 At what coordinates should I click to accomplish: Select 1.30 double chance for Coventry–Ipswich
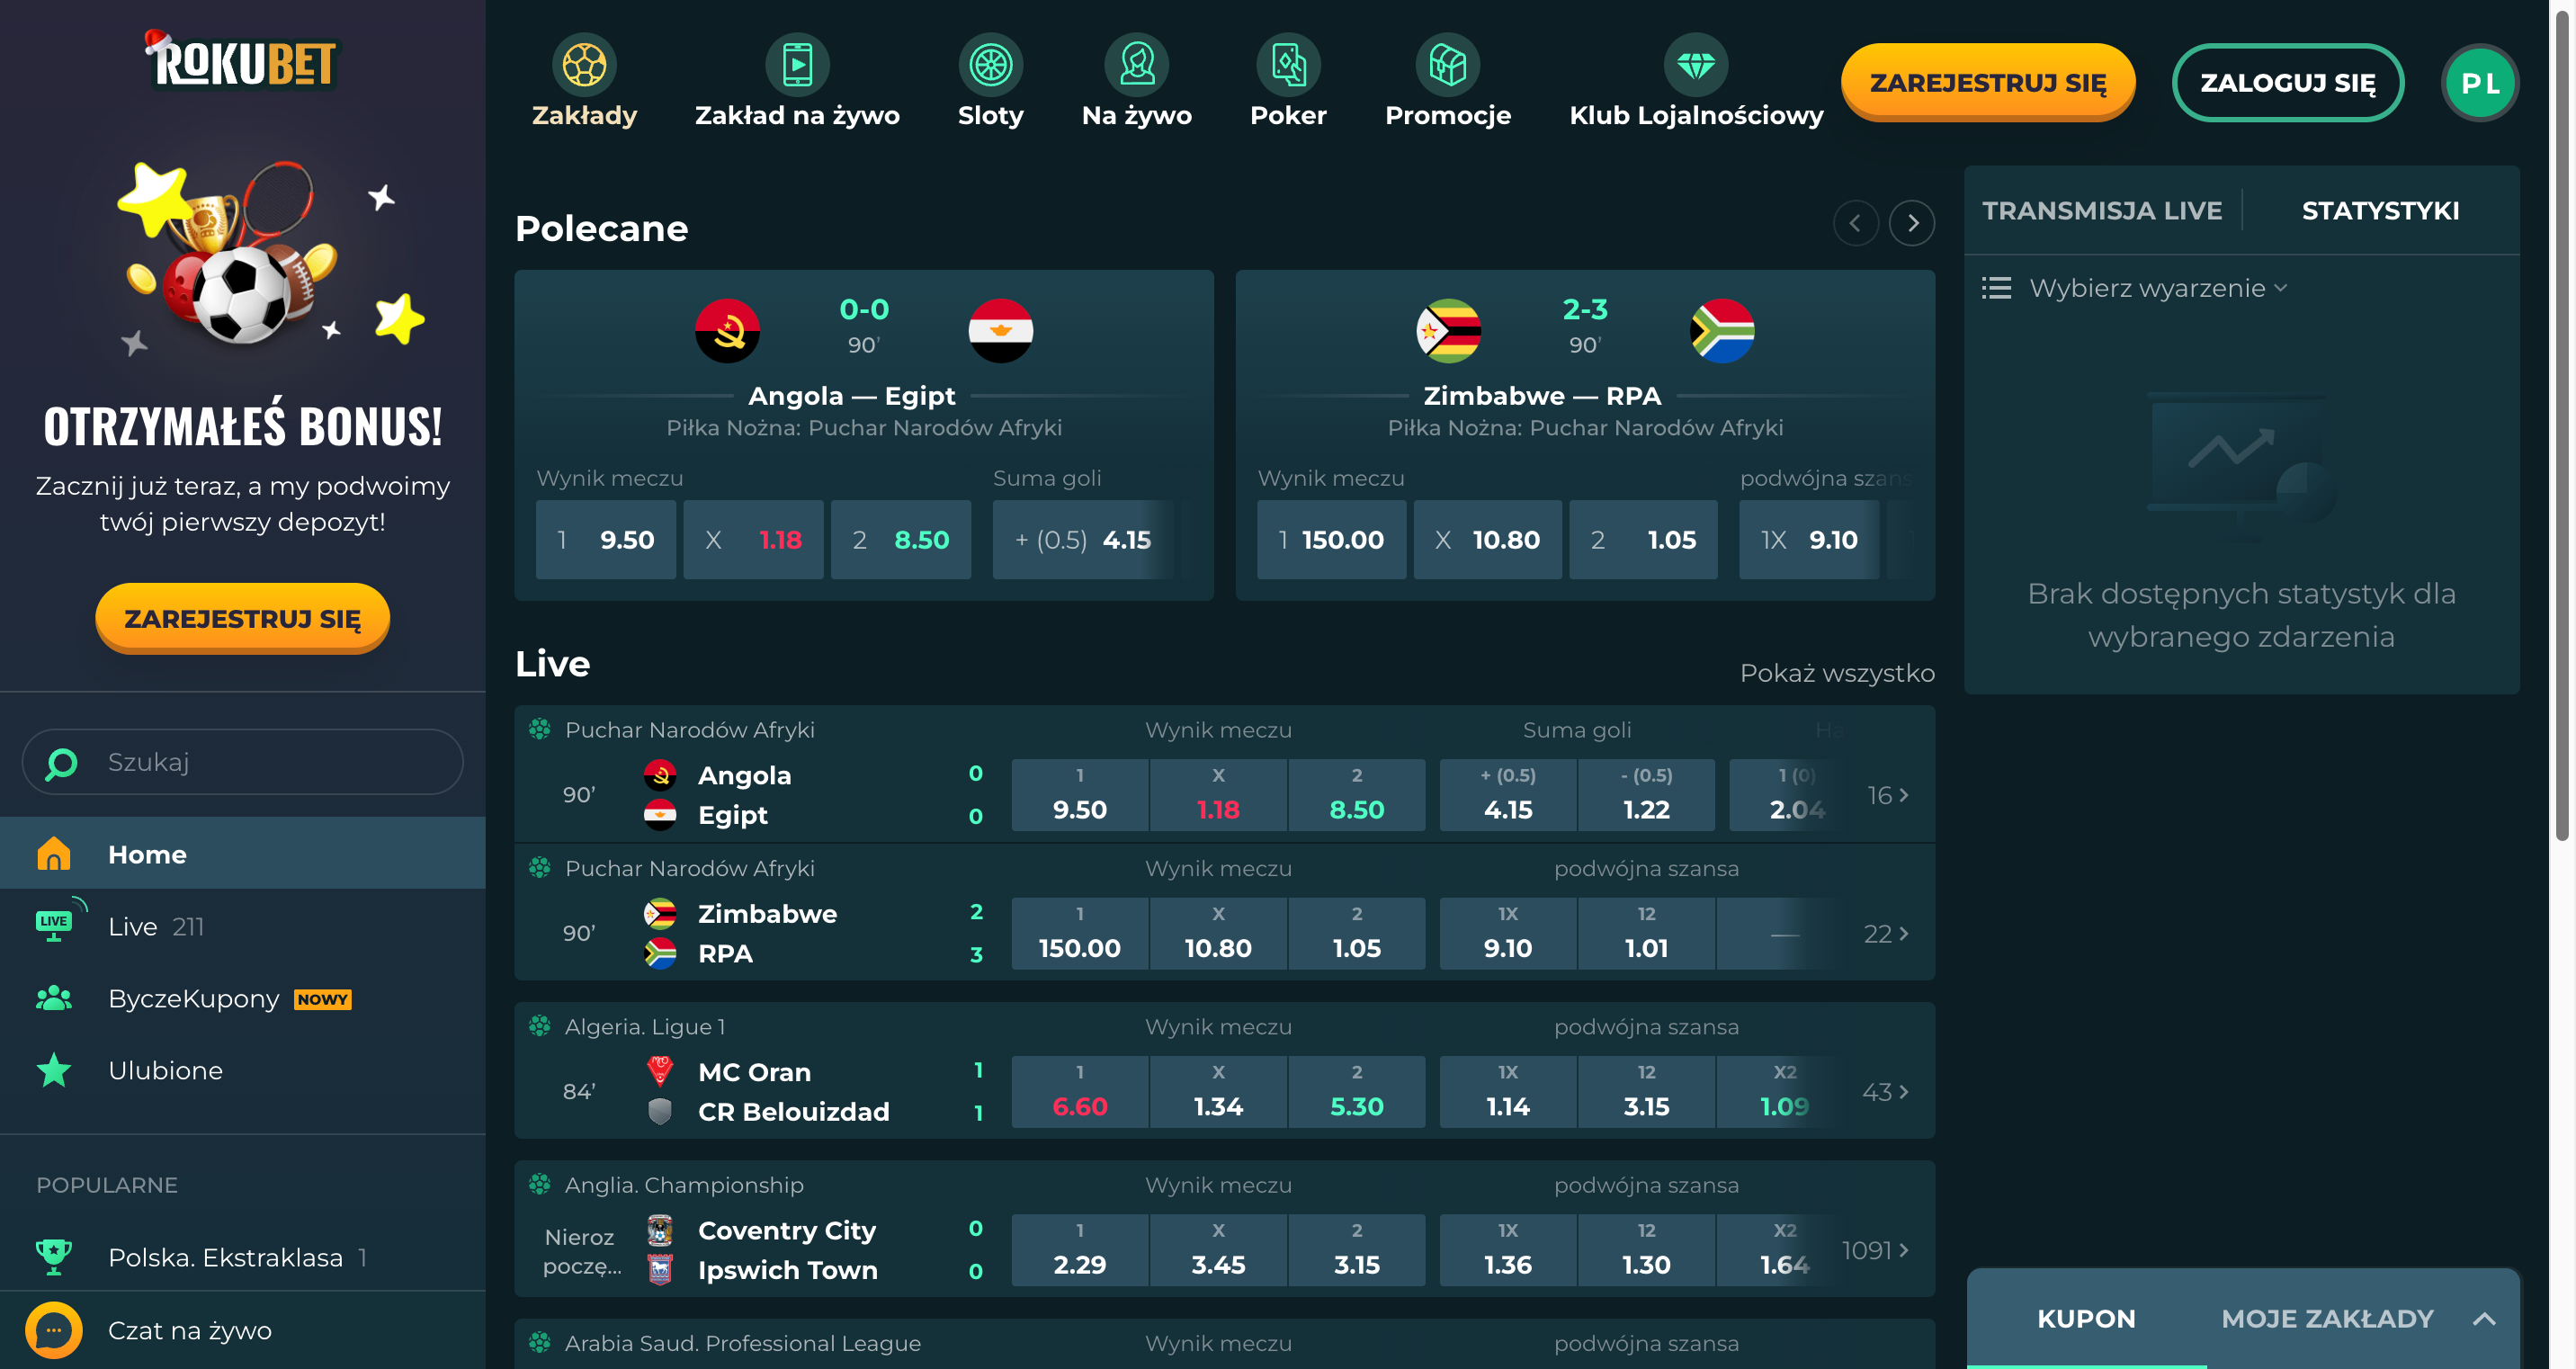[1646, 1250]
